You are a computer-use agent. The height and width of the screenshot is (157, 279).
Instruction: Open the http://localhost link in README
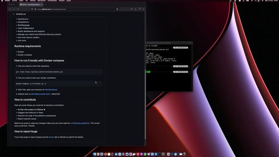coord(51,90)
